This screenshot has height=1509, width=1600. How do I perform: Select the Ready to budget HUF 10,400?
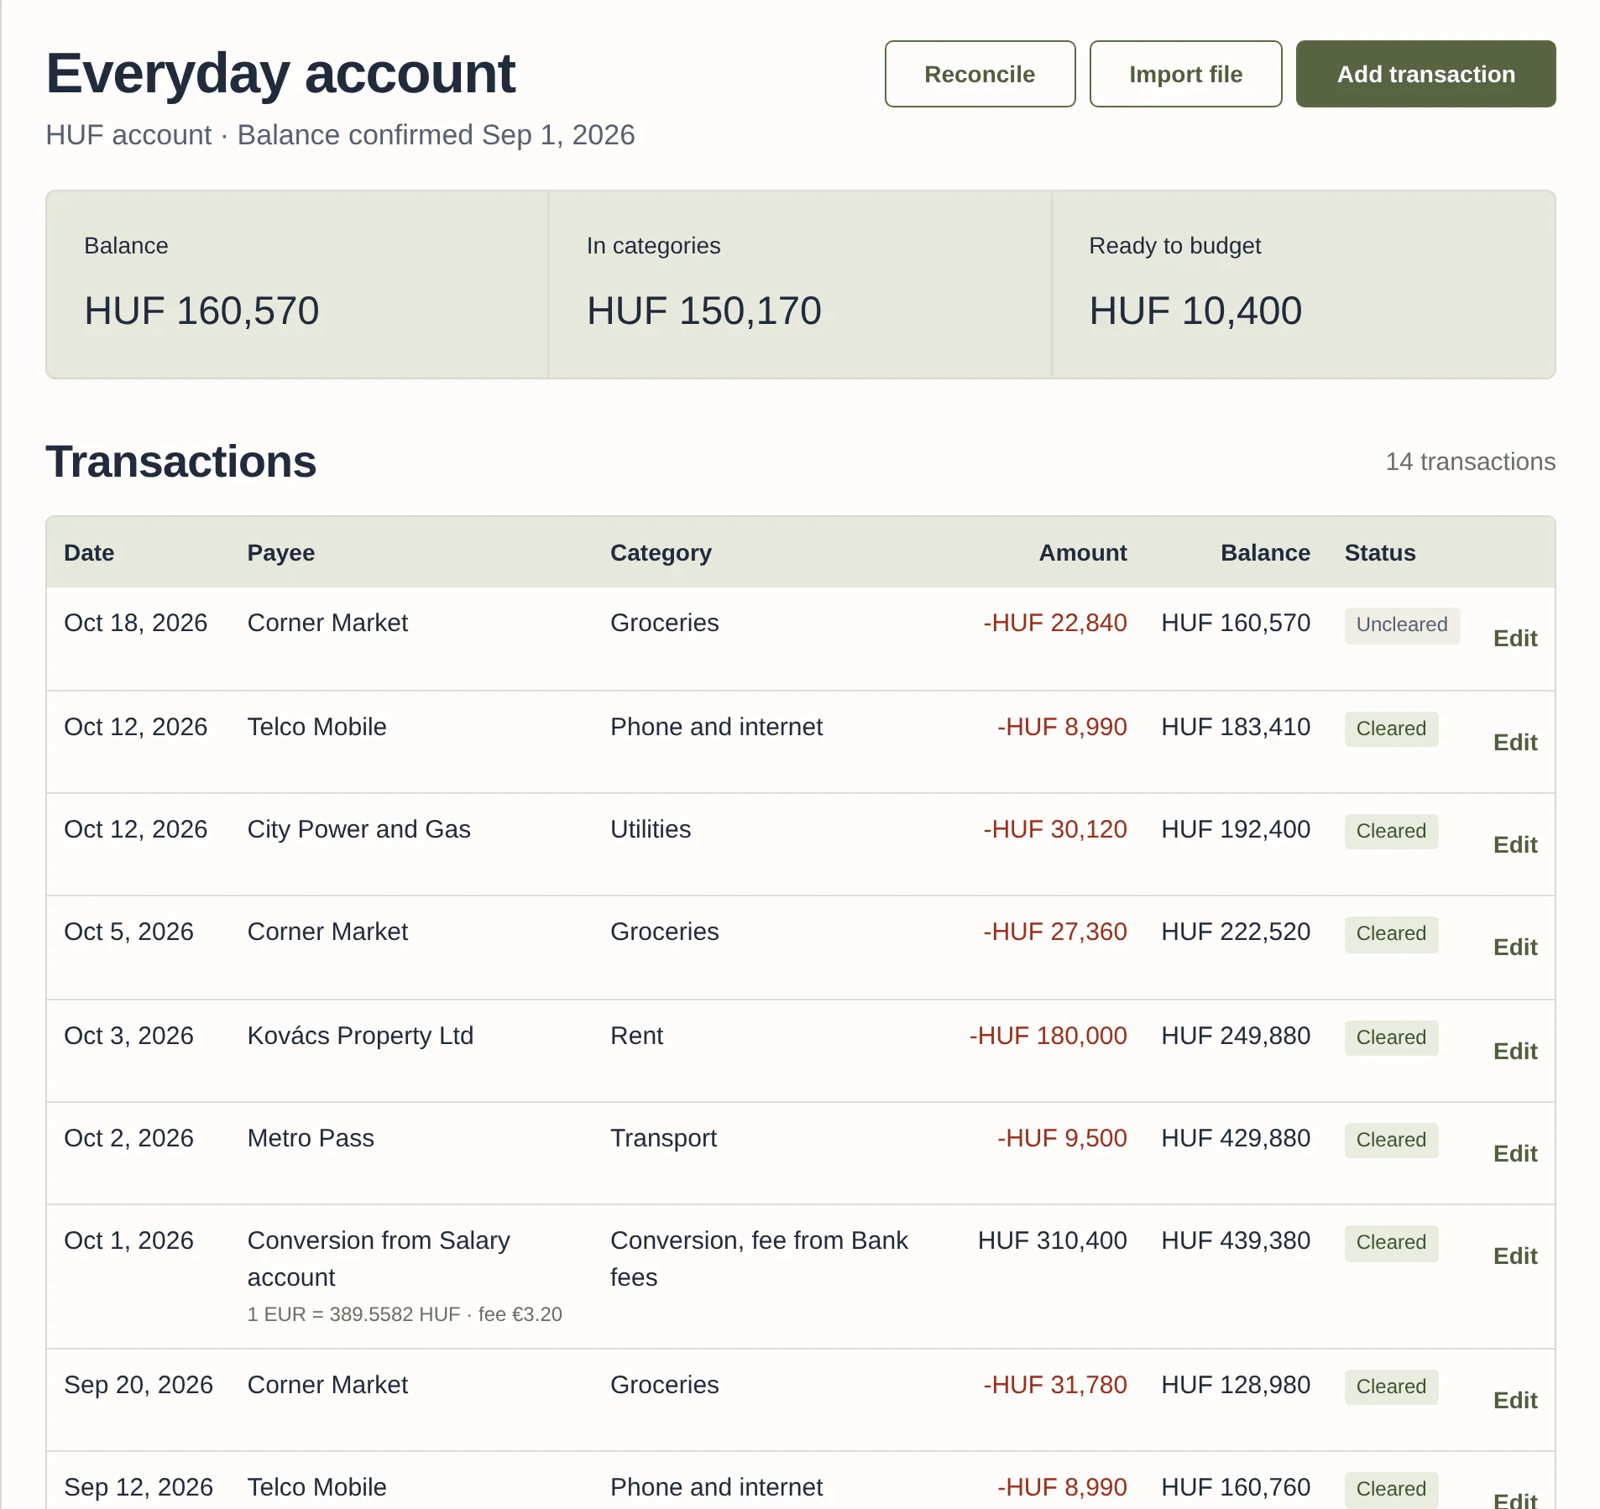tap(1303, 285)
